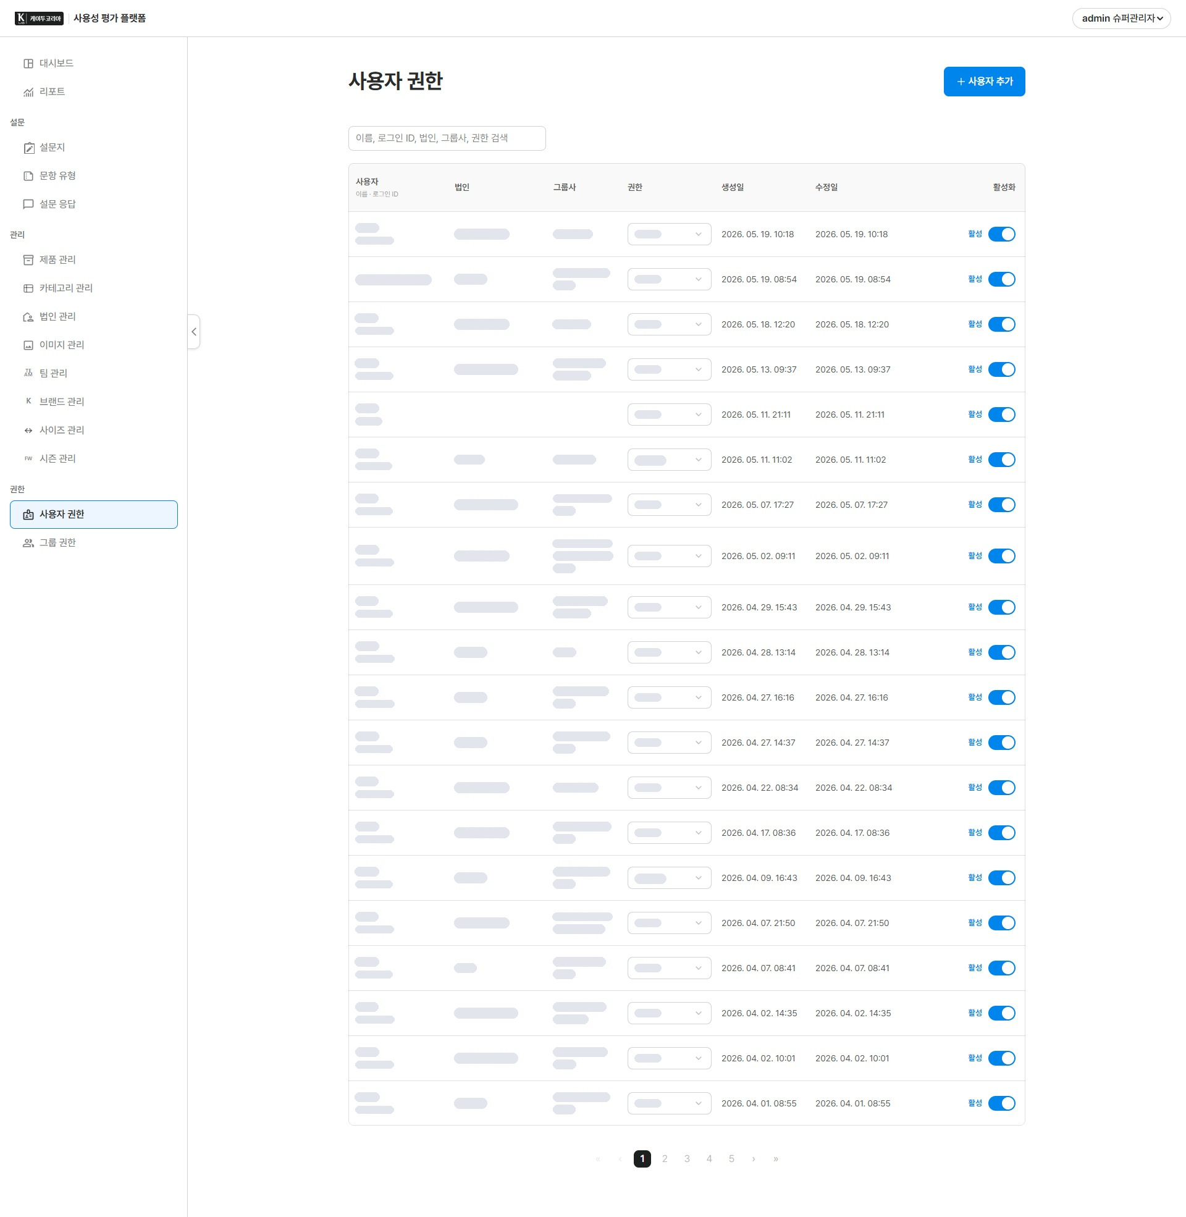Toggle activation for user created 2026. 05. 19. 08:54
Image resolution: width=1186 pixels, height=1217 pixels.
click(x=1002, y=279)
